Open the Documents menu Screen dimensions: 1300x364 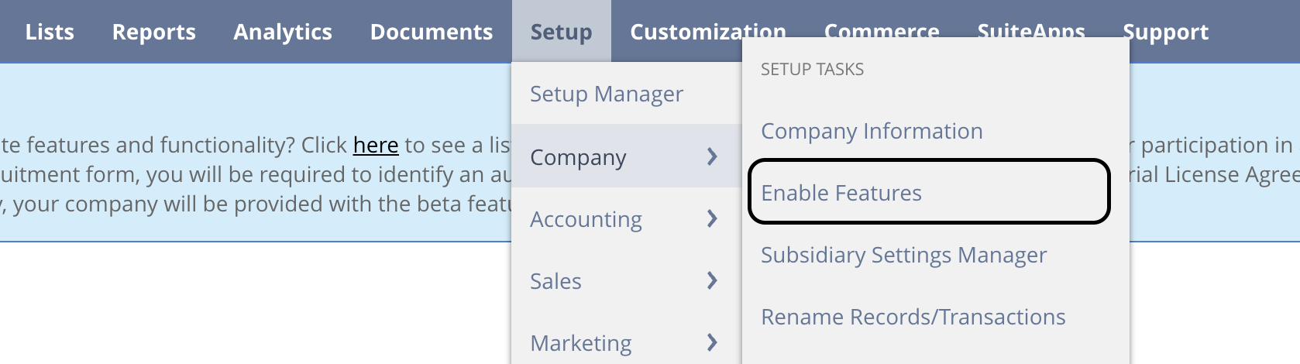(432, 32)
